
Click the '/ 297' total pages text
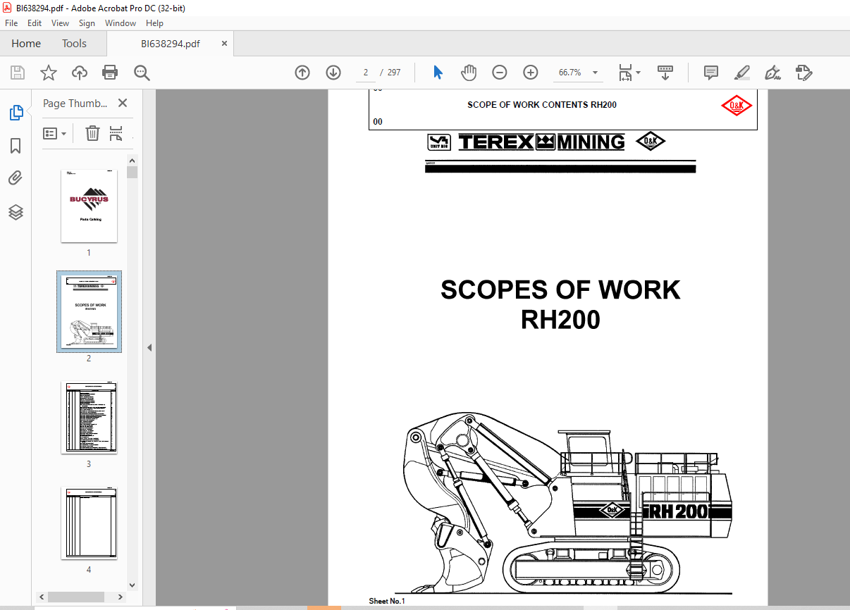pos(390,73)
